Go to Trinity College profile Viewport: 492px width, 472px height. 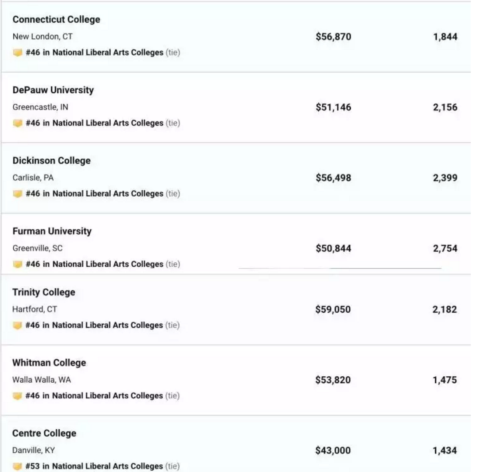(x=44, y=292)
